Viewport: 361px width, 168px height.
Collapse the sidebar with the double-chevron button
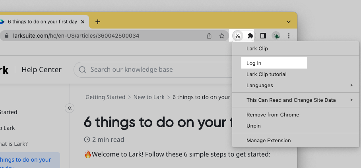click(x=70, y=108)
